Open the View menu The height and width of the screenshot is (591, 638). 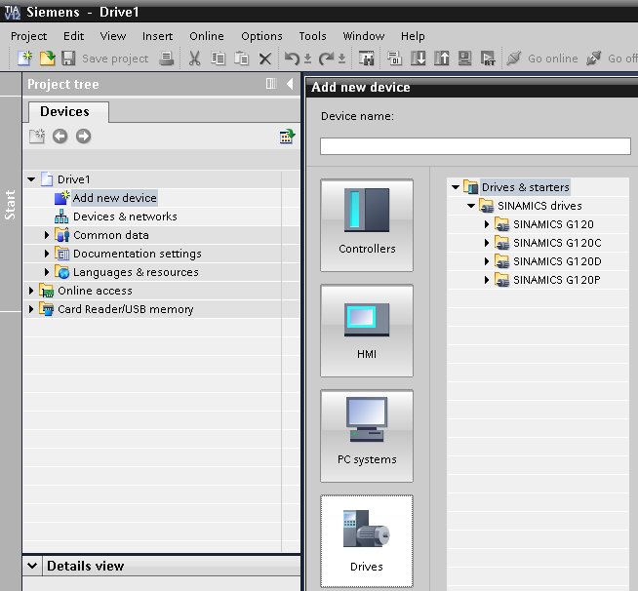(x=113, y=36)
